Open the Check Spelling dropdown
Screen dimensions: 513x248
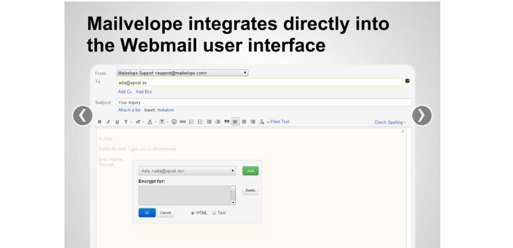pyautogui.click(x=390, y=122)
